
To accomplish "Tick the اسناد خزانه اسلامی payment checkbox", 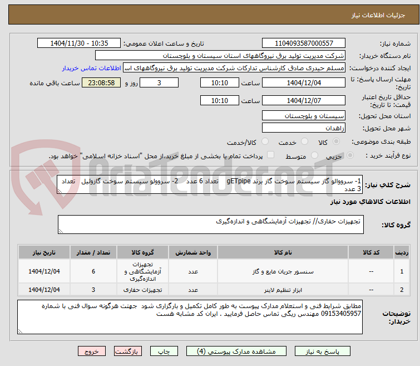I will [x=271, y=155].
